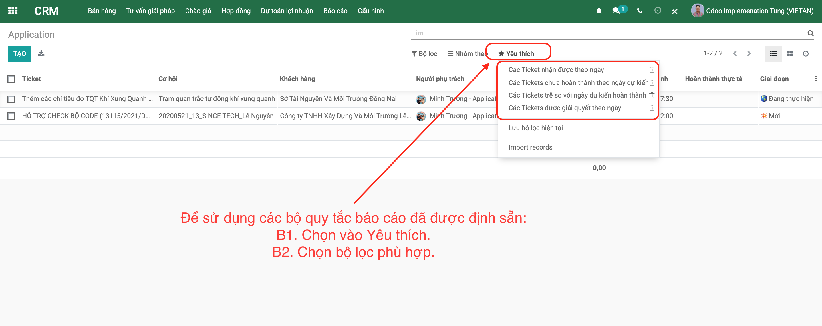Open conversations from the messaging icon
The height and width of the screenshot is (326, 822).
tap(616, 11)
